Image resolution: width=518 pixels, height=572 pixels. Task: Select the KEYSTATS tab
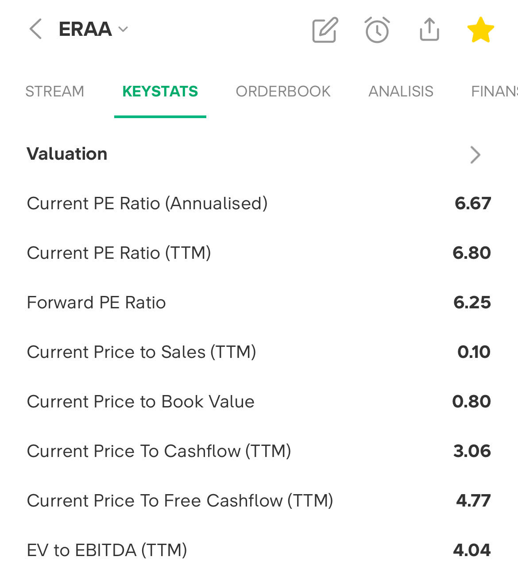pyautogui.click(x=160, y=92)
